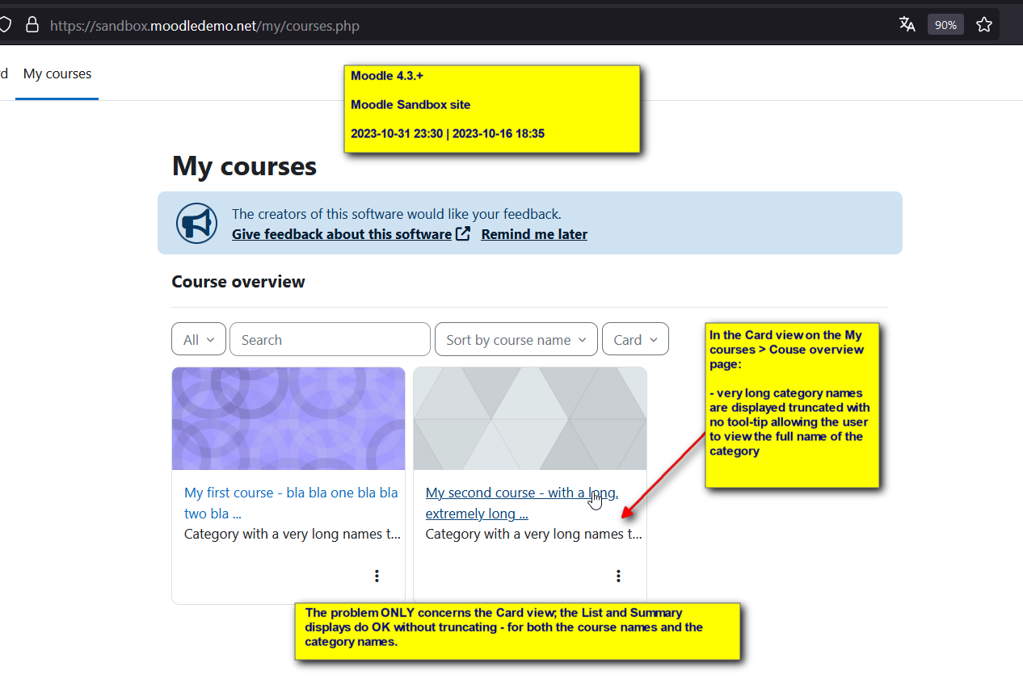1023x688 pixels.
Task: Click category text under My first course
Action: [293, 534]
